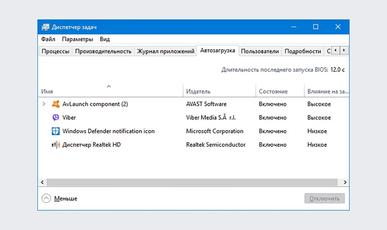Expand the AvLaunch component group
The image size is (387, 230).
[44, 104]
